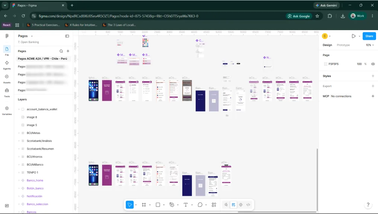
Task: Switch to the Design tab
Action: 327,45
